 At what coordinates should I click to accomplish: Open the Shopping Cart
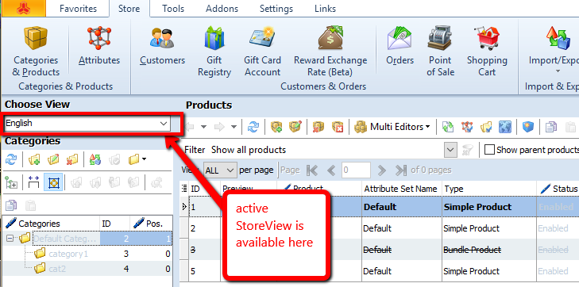tap(487, 51)
